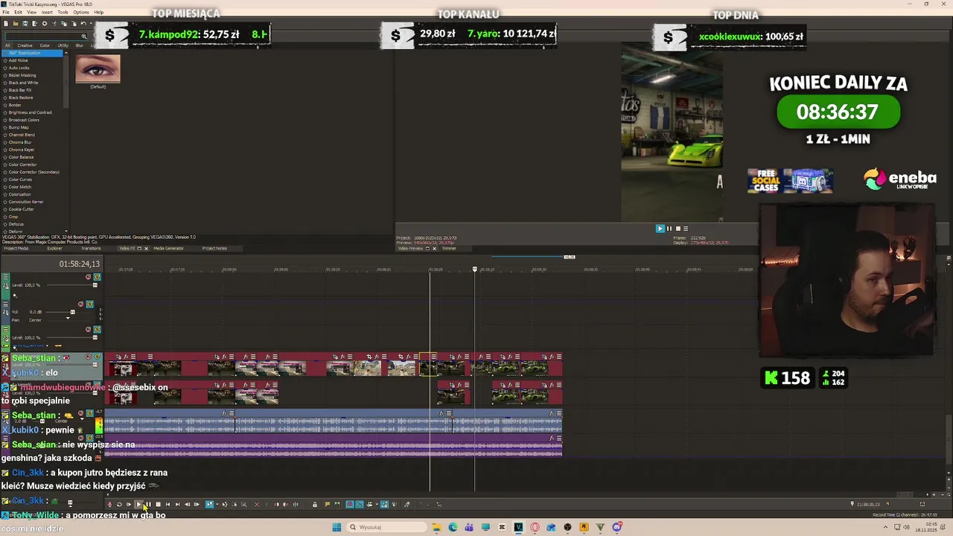Image resolution: width=953 pixels, height=536 pixels.
Task: Switch to the Transitions tab
Action: 91,248
